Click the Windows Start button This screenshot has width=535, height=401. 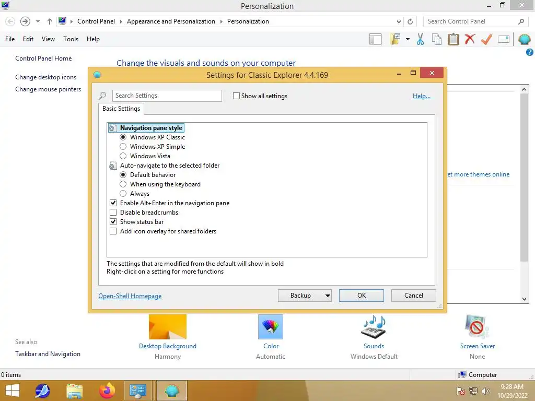coord(13,391)
